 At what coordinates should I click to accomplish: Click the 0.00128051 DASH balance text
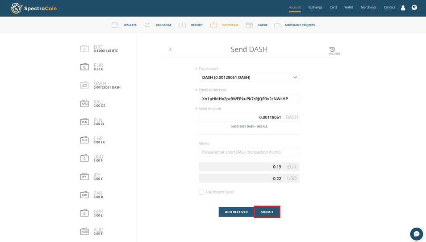107,87
